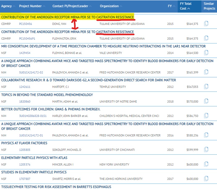This screenshot has height=191, width=217.
Task: Select cost value $567,053
Action: (192, 87)
